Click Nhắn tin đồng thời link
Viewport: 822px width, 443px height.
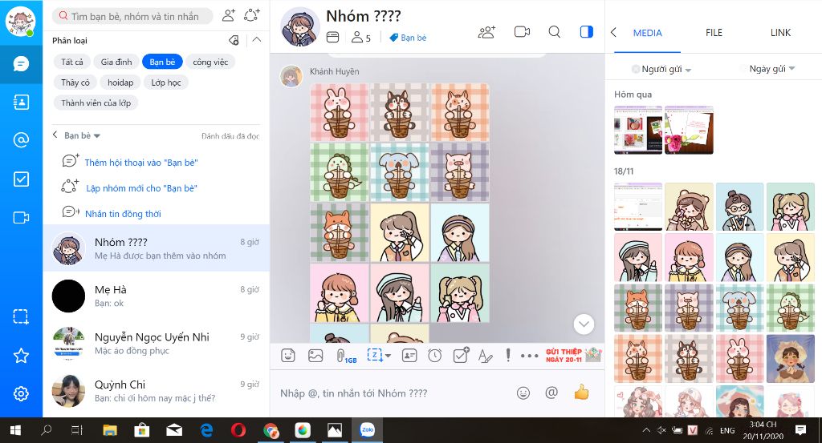pos(123,213)
